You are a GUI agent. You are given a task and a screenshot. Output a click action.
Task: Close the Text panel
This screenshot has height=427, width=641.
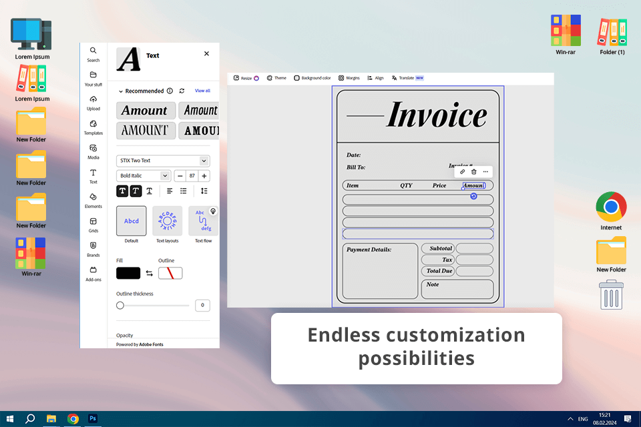(x=206, y=53)
